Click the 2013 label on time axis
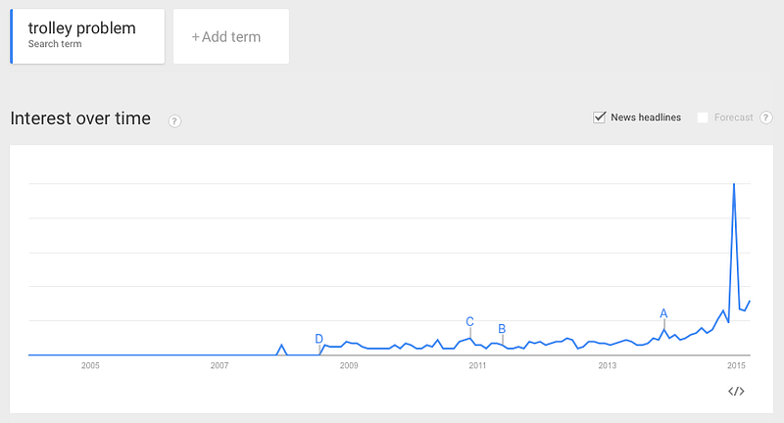Viewport: 784px width, 423px height. [608, 365]
